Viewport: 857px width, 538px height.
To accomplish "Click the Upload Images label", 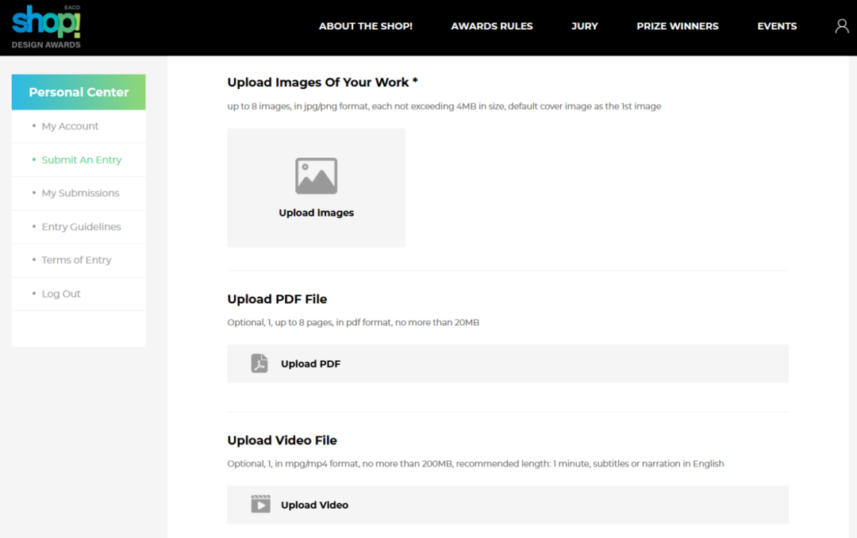I will pyautogui.click(x=316, y=213).
